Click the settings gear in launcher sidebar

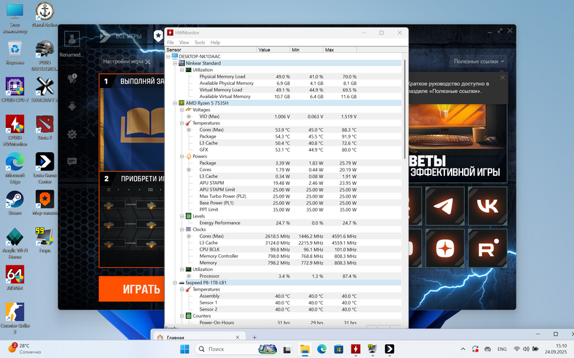[x=72, y=135]
